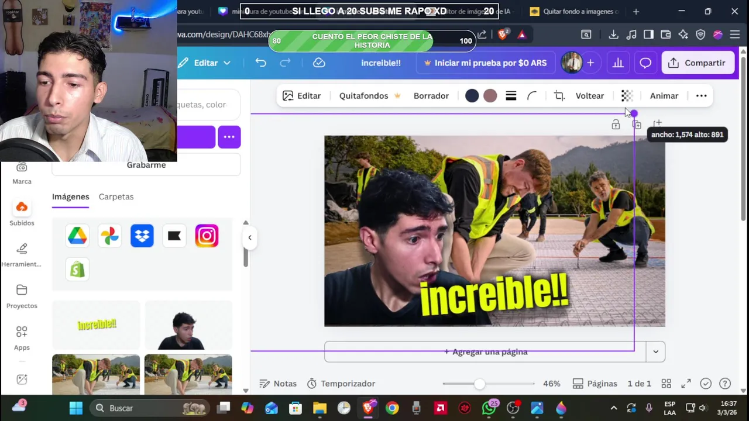749x421 pixels.
Task: Click the design title increible!!
Action: [381, 63]
